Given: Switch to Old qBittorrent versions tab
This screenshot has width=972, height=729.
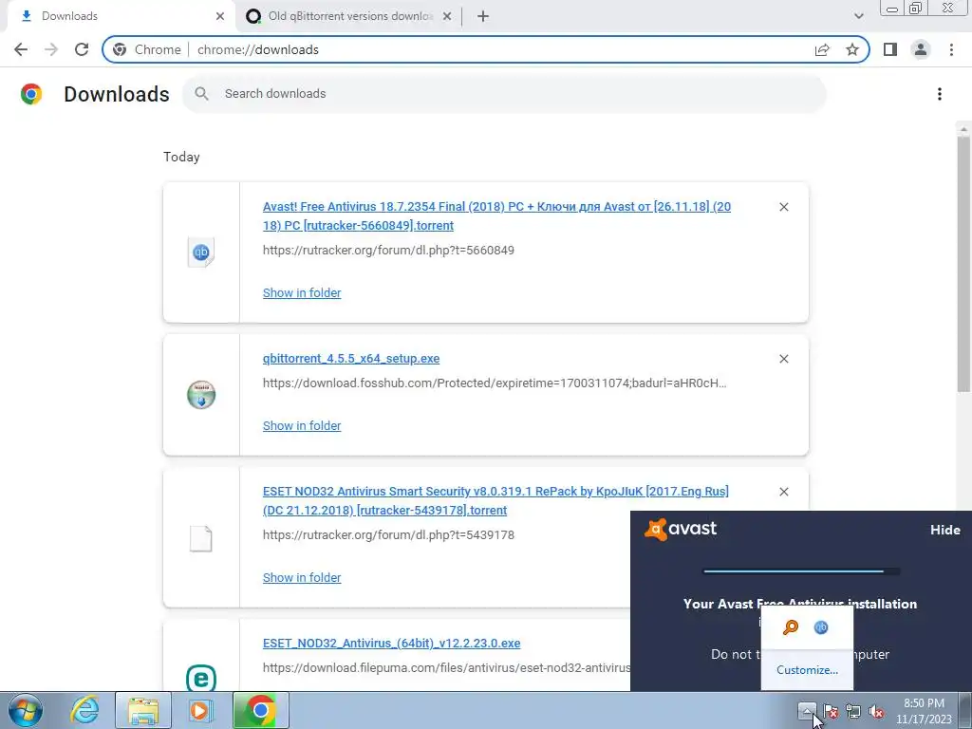Looking at the screenshot, I should (350, 16).
